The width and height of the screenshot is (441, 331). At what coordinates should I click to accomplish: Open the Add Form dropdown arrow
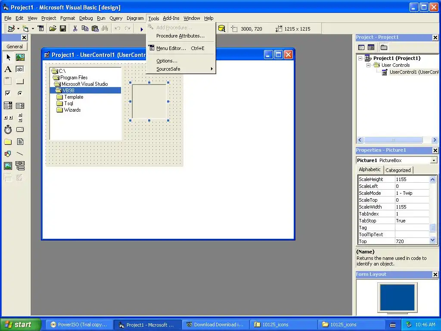(x=33, y=29)
